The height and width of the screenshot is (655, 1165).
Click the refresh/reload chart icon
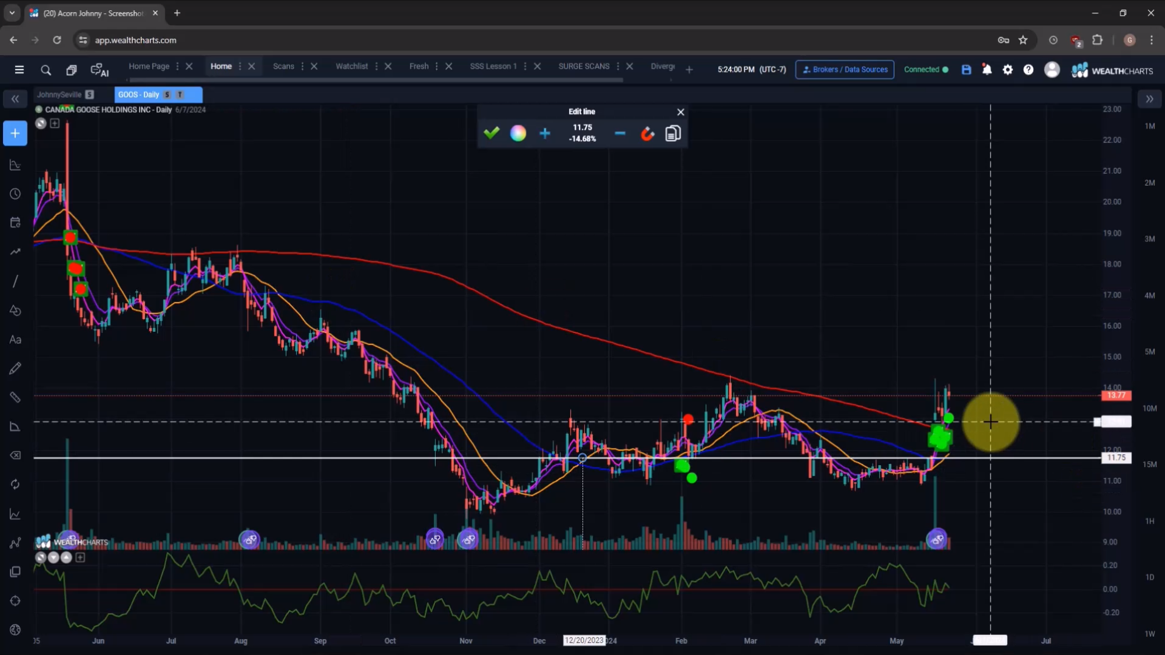[x=15, y=485]
